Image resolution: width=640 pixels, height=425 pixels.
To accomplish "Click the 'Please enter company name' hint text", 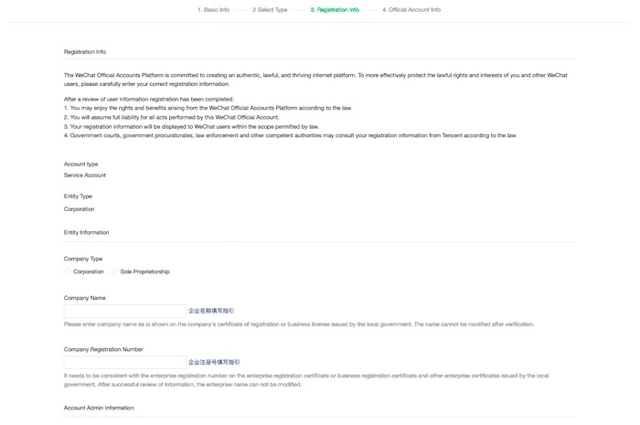I will [299, 324].
